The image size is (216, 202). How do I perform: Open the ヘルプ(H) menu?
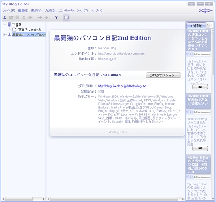click(x=96, y=11)
